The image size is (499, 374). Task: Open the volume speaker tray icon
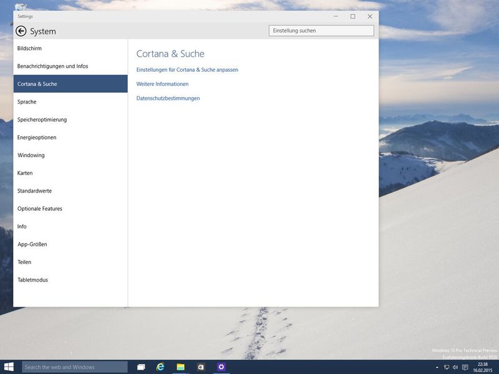[455, 367]
